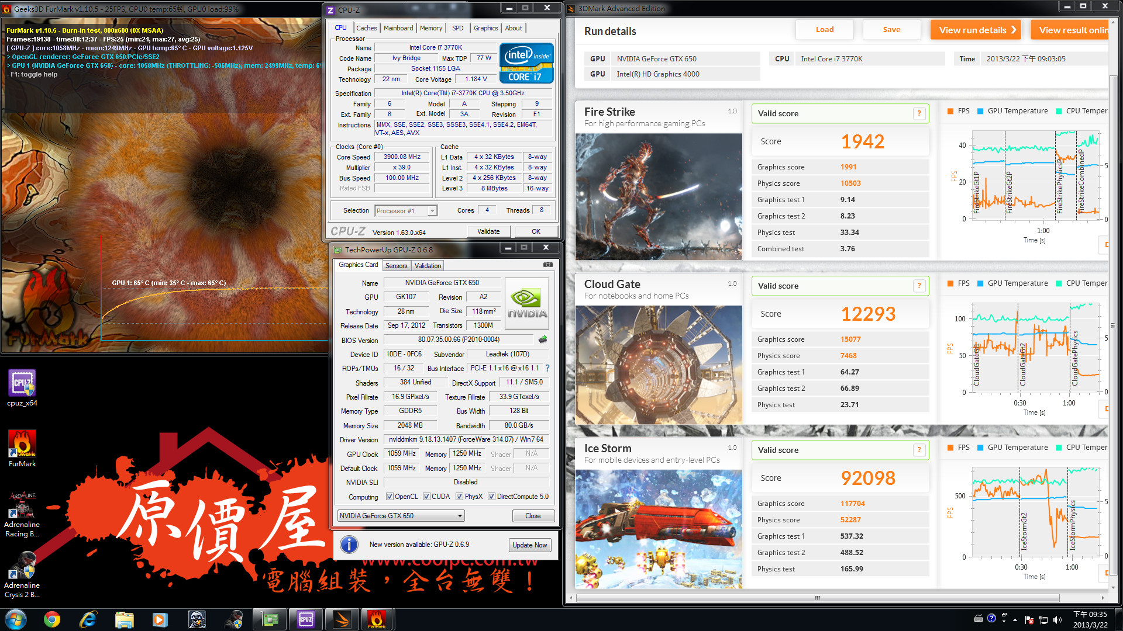
Task: Switch to the Sensors tab in GPU-Z
Action: (396, 265)
